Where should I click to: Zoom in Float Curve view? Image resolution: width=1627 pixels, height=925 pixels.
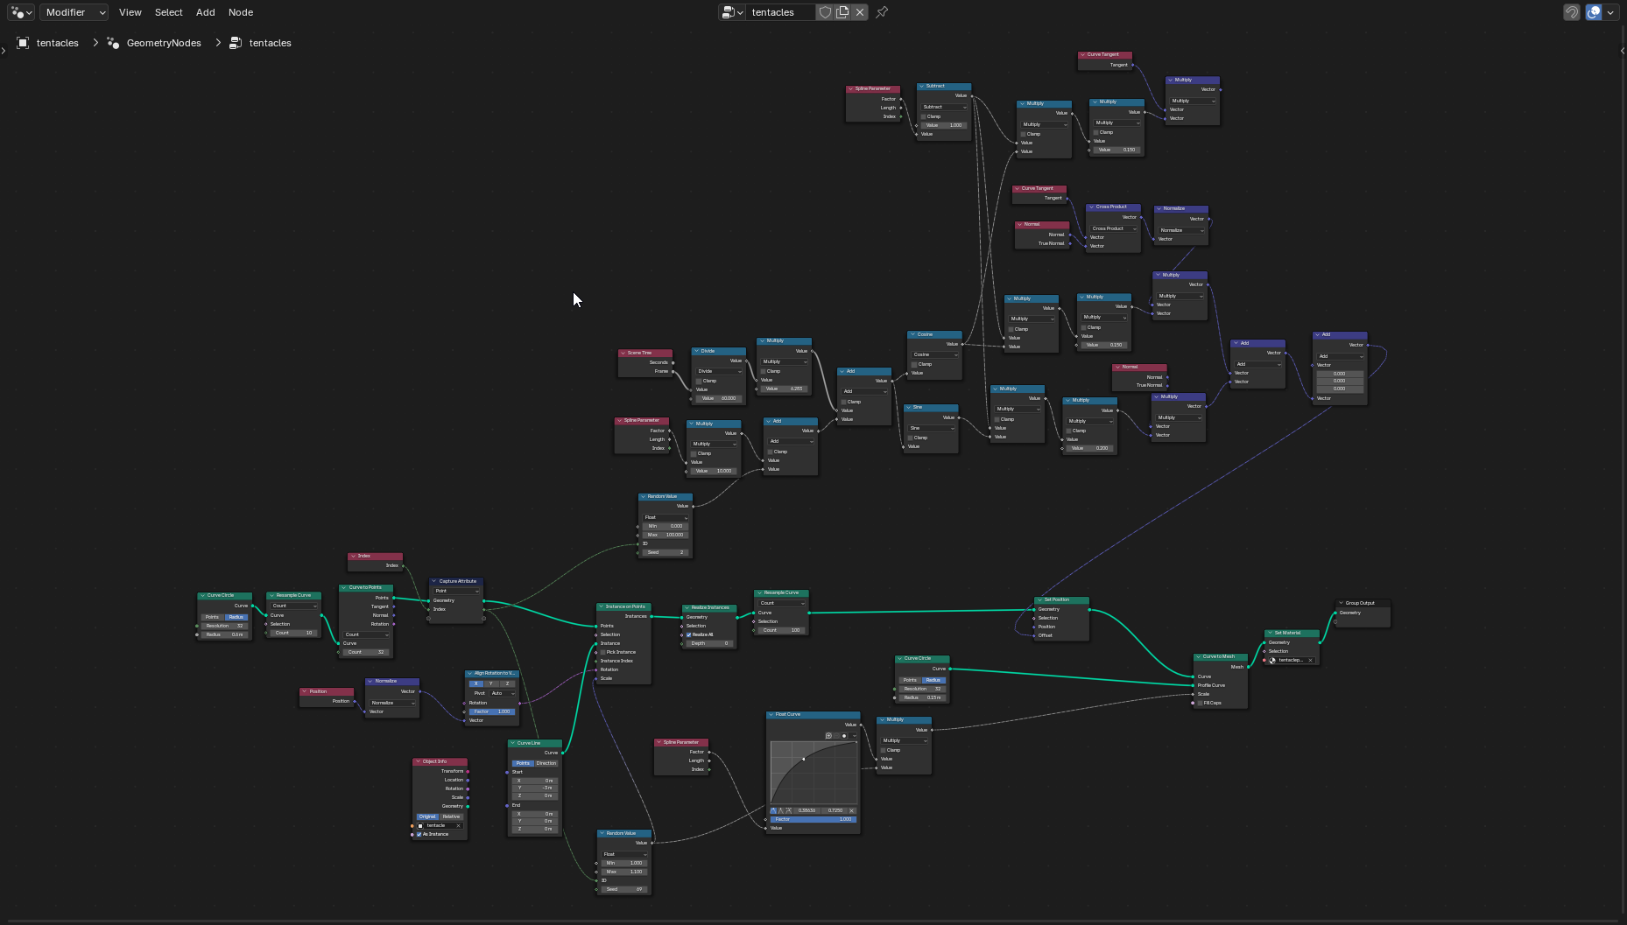[x=828, y=736]
